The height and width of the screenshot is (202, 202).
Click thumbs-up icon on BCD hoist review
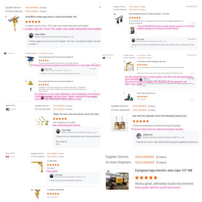pyautogui.click(x=192, y=23)
